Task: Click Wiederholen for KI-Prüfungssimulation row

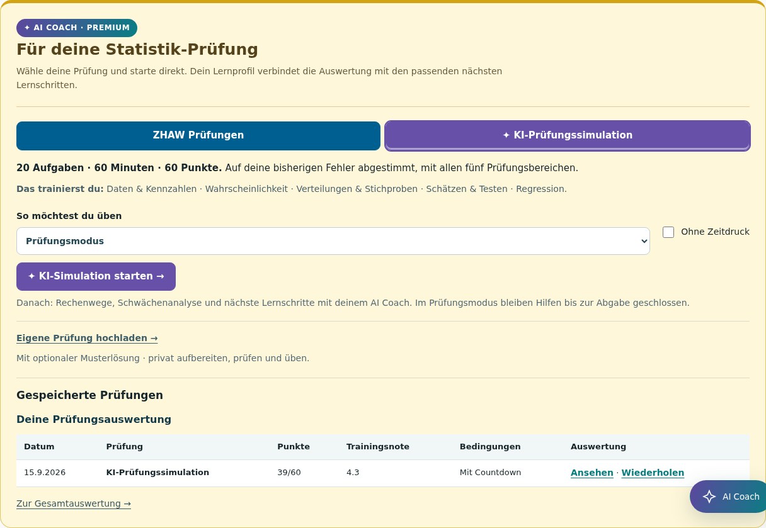Action: coord(653,473)
